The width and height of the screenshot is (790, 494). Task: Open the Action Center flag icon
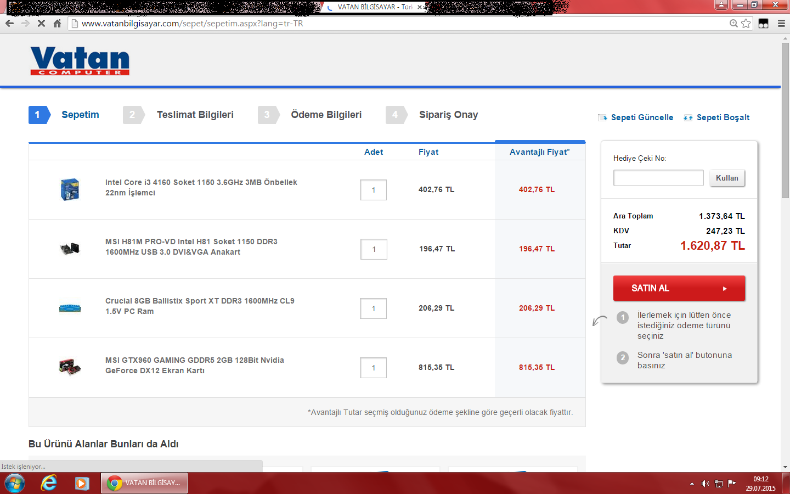[x=732, y=484]
